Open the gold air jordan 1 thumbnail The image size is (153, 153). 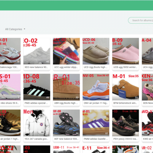[10, 123]
